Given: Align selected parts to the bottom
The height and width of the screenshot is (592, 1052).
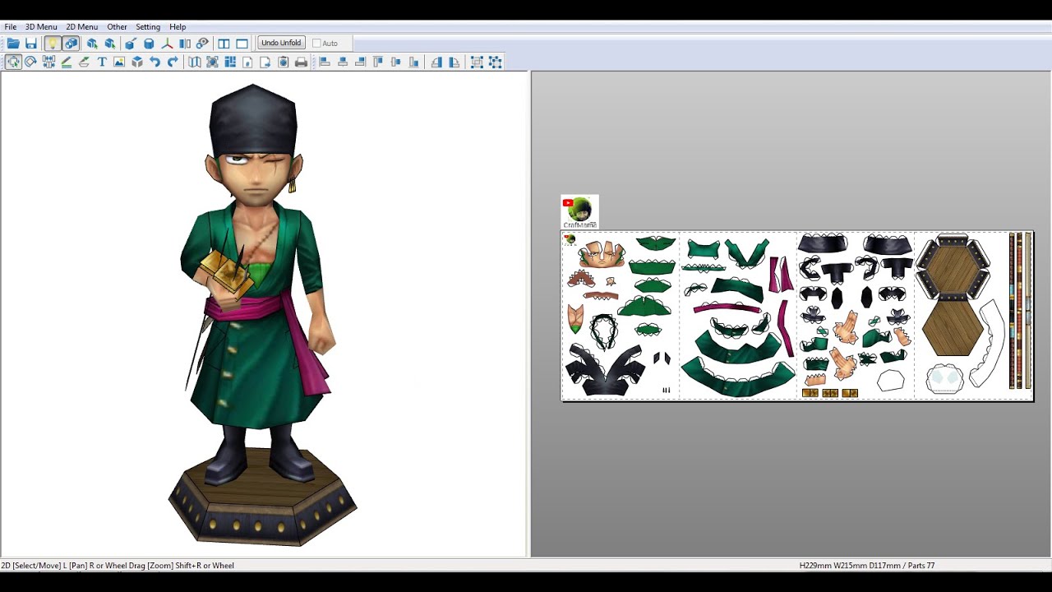Looking at the screenshot, I should click(413, 62).
